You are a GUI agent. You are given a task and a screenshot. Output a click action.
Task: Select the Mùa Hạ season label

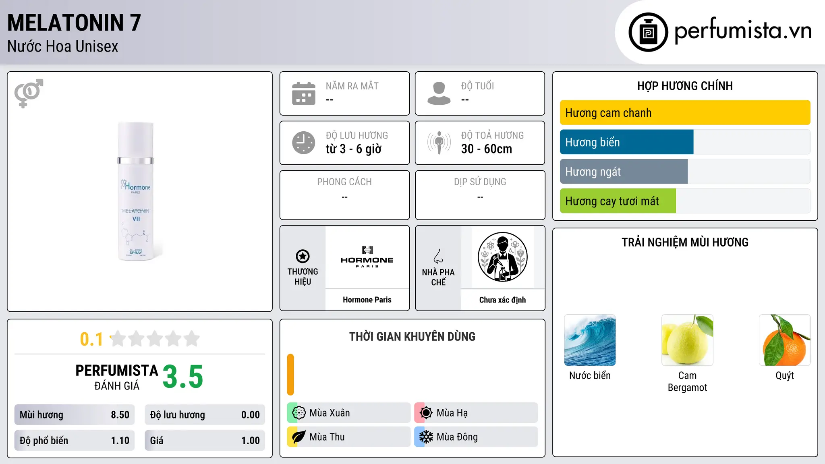coord(452,413)
